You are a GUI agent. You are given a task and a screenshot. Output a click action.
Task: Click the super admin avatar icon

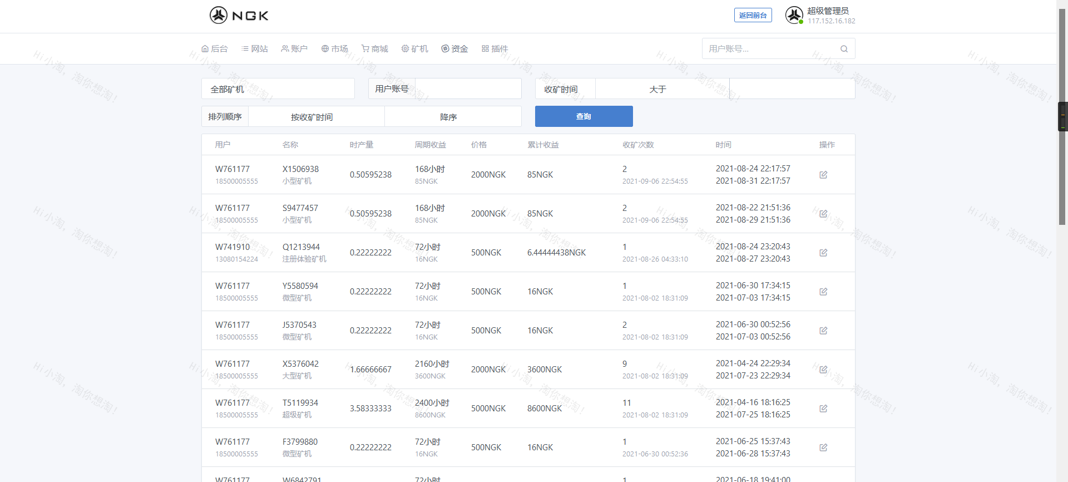(794, 15)
